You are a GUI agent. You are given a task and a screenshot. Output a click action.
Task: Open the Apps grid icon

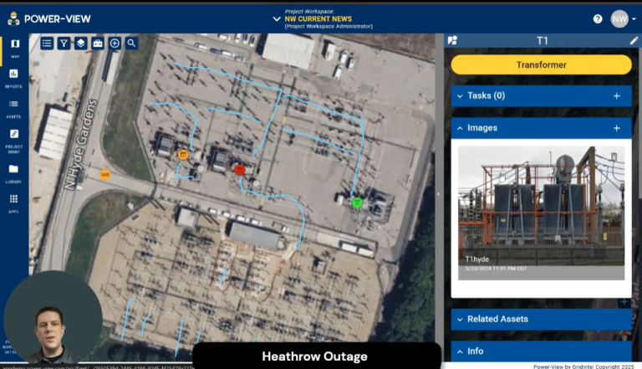click(x=14, y=202)
